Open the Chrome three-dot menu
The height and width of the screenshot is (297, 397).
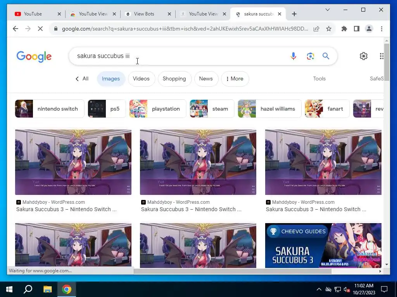click(x=381, y=29)
